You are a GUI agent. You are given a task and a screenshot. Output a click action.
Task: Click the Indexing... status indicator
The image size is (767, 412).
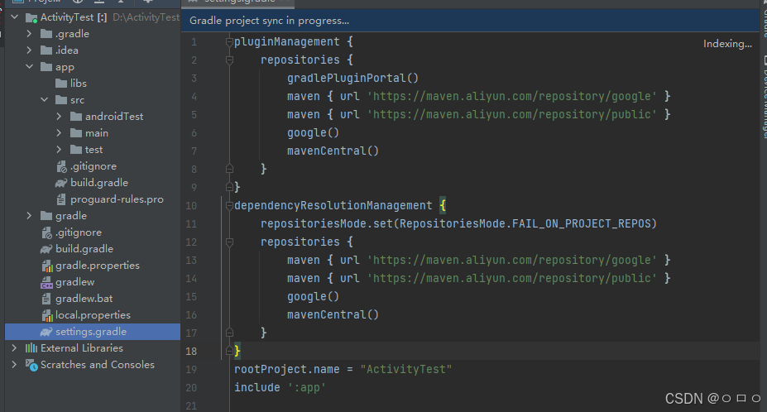727,44
